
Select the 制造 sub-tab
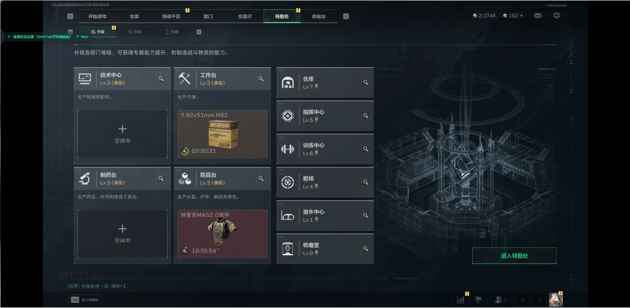pyautogui.click(x=135, y=32)
